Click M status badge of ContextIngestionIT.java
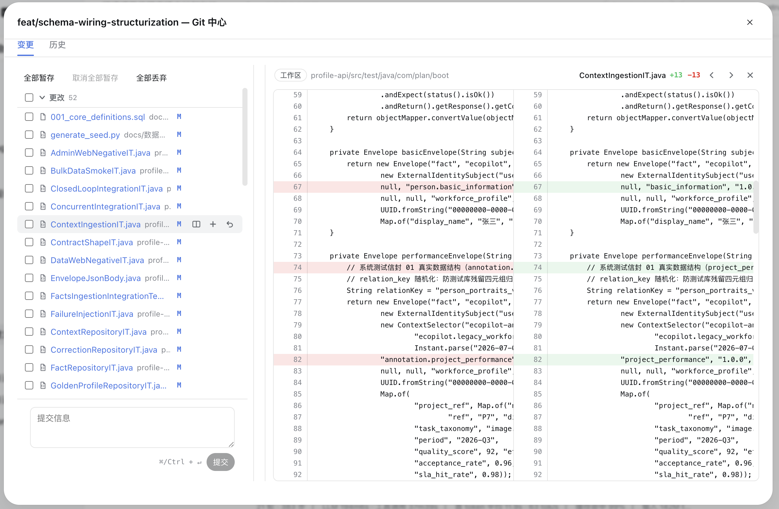The width and height of the screenshot is (779, 509). (x=179, y=224)
